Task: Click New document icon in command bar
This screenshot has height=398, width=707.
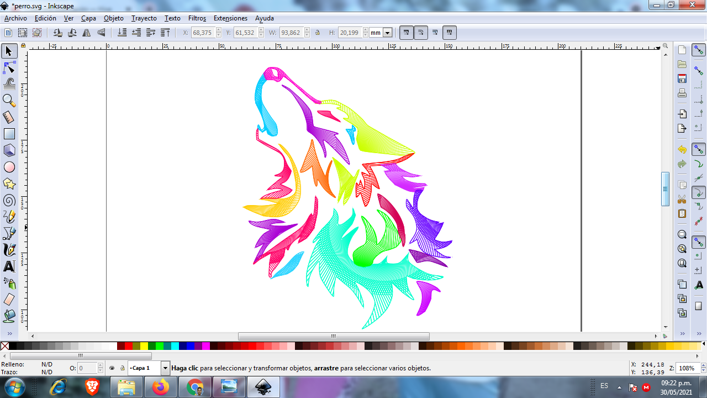Action: pos(682,50)
